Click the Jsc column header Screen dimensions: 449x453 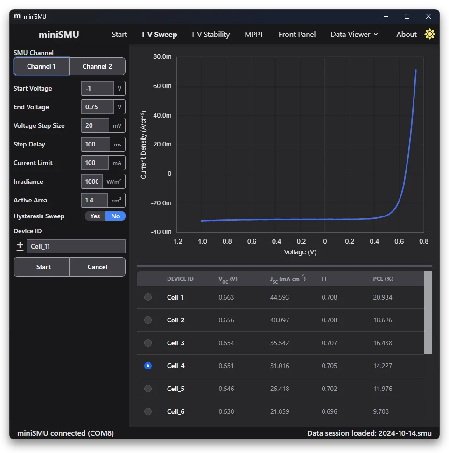click(x=288, y=279)
